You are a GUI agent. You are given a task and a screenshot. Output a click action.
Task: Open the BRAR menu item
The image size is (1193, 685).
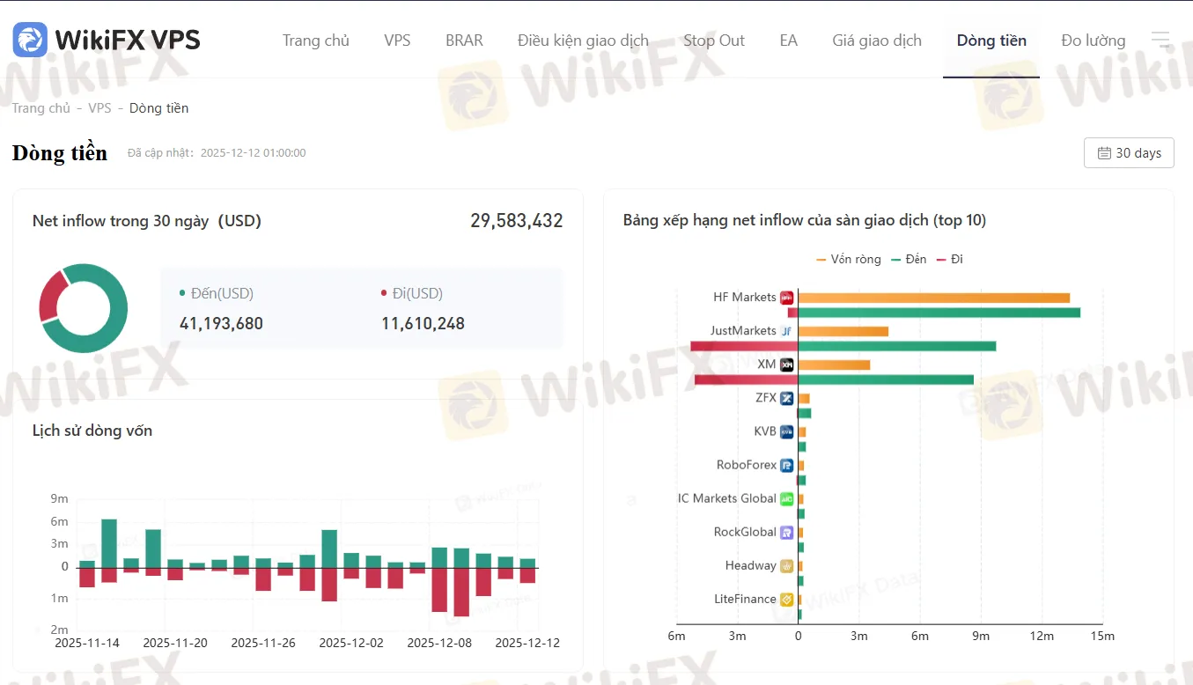(464, 41)
